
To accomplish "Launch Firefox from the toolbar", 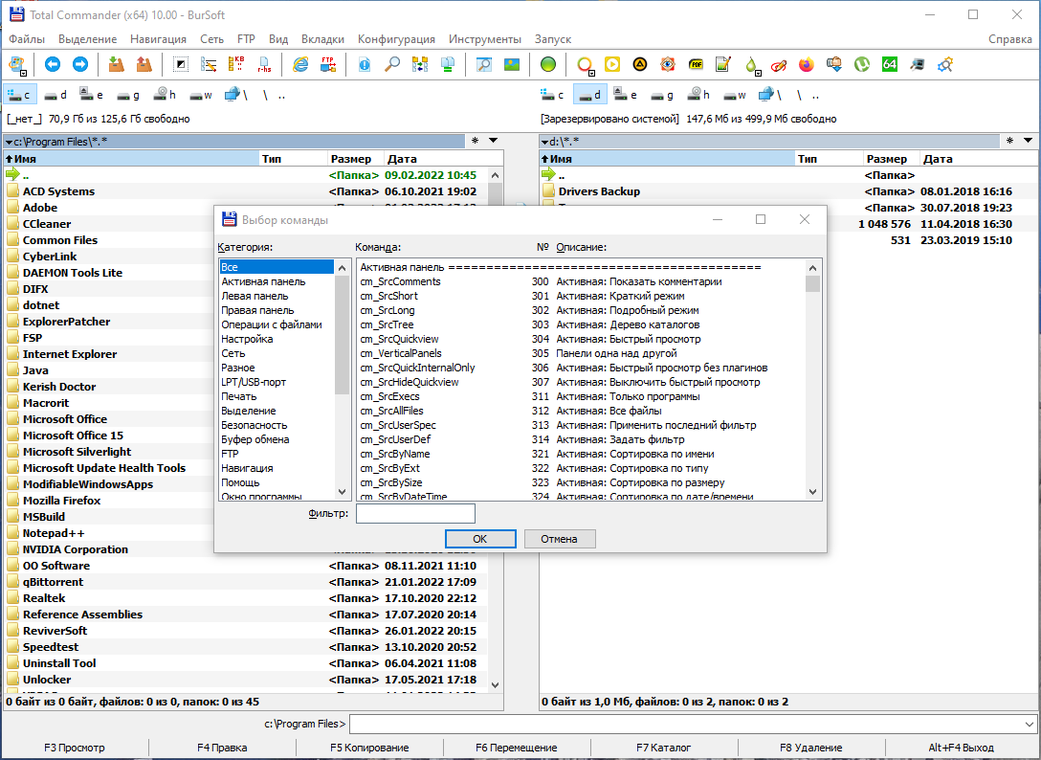I will tap(806, 64).
